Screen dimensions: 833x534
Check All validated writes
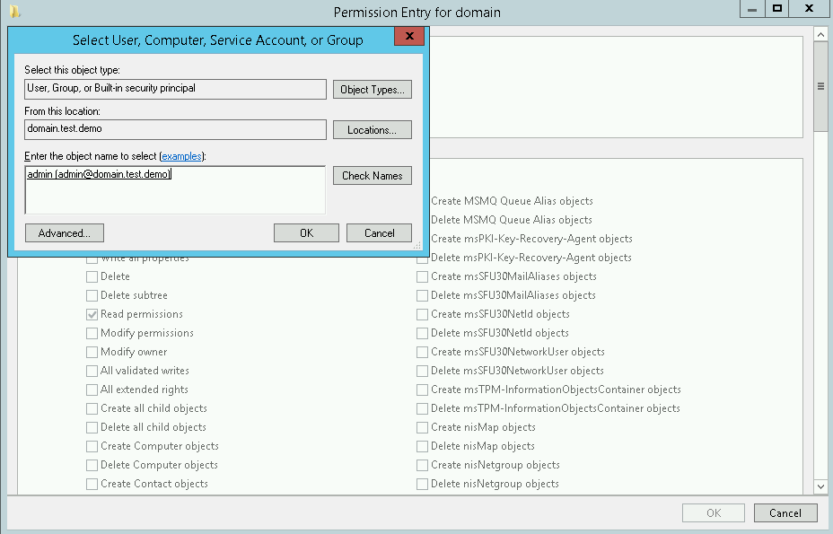coord(92,371)
